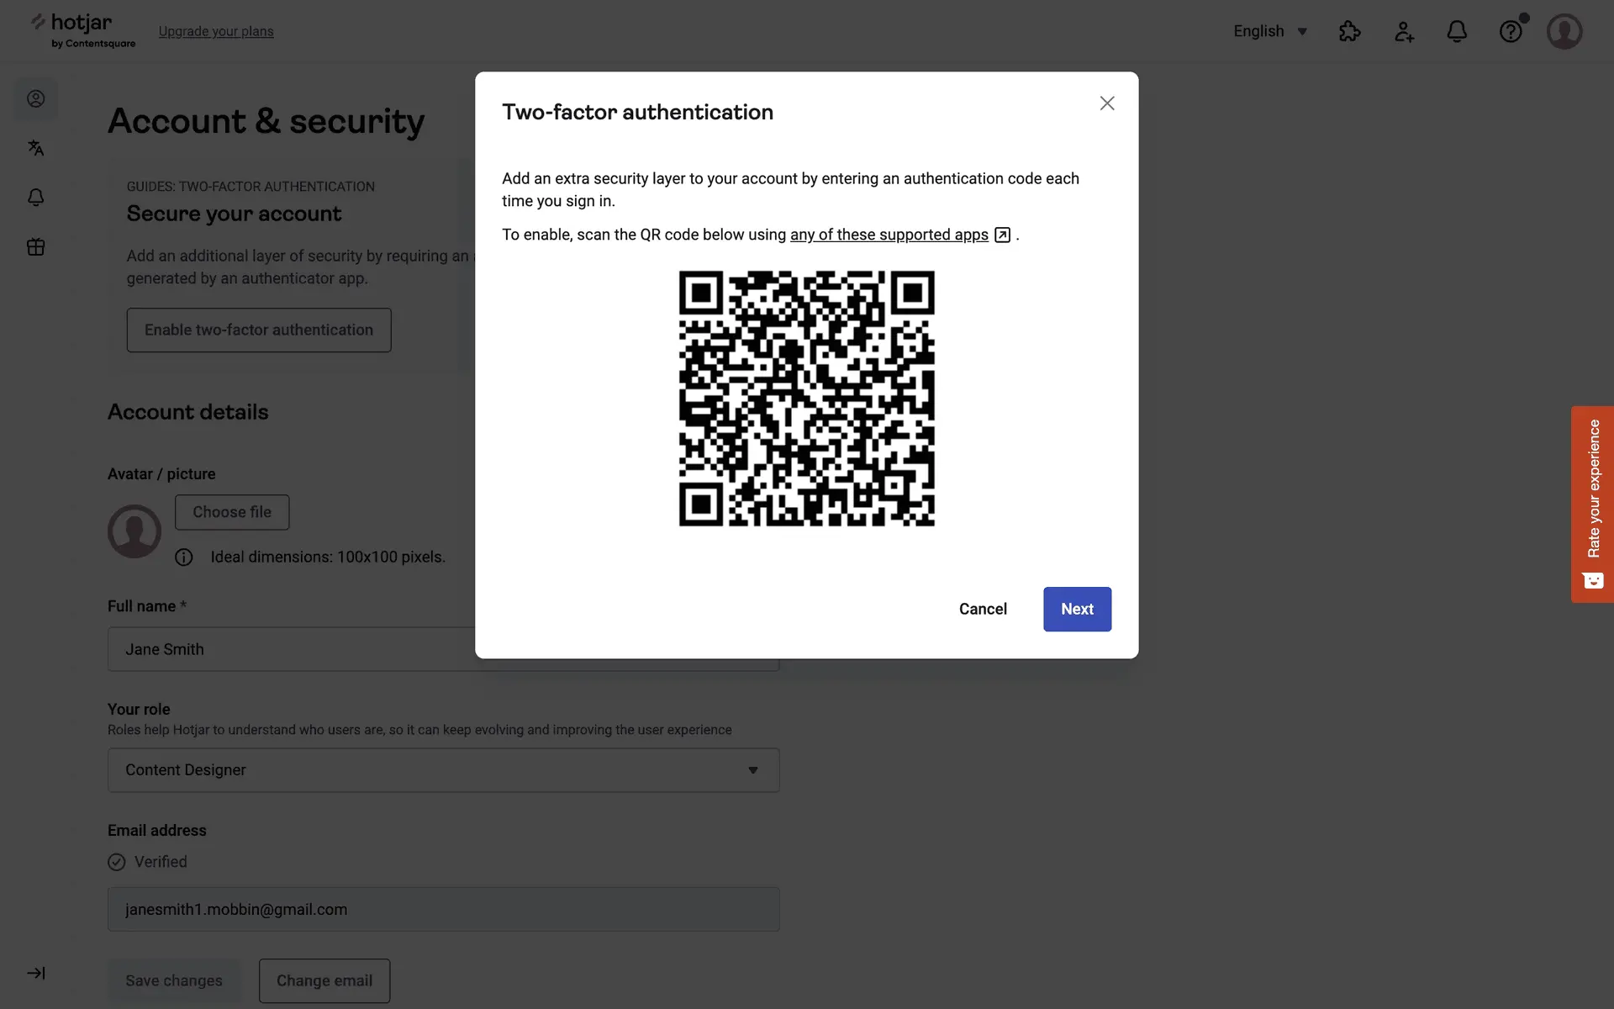Open the English language dropdown
Viewport: 1614px width, 1009px height.
pyautogui.click(x=1269, y=31)
